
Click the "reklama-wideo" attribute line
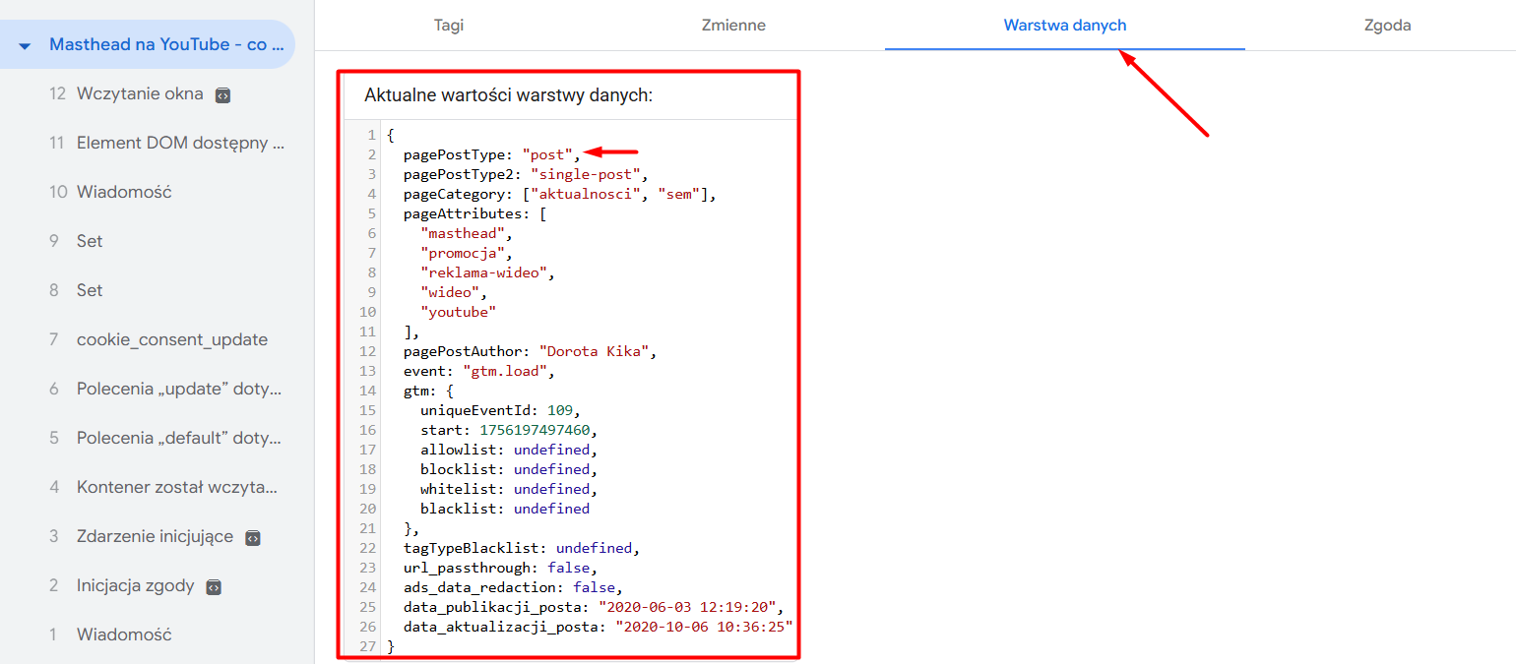point(486,272)
